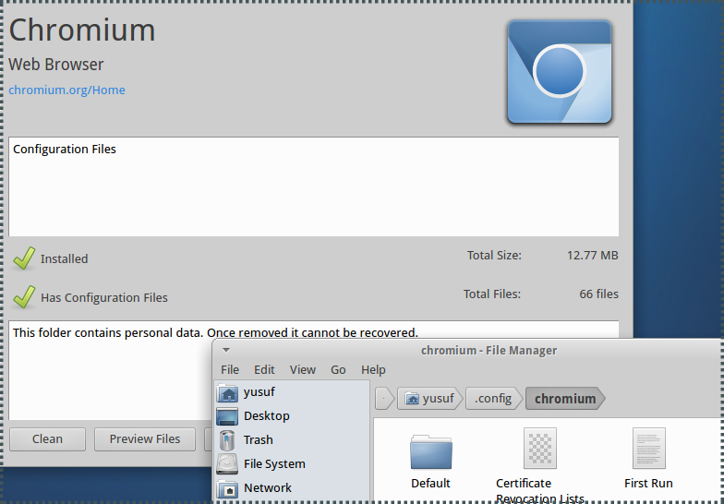Select the Default folder icon
This screenshot has width=724, height=504.
pyautogui.click(x=430, y=451)
